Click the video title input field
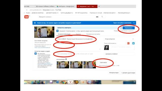 (78, 39)
